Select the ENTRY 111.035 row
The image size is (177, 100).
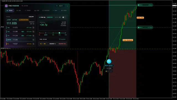[20, 40]
